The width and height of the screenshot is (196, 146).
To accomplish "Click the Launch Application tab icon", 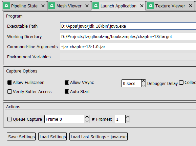I will pyautogui.click(x=96, y=6).
